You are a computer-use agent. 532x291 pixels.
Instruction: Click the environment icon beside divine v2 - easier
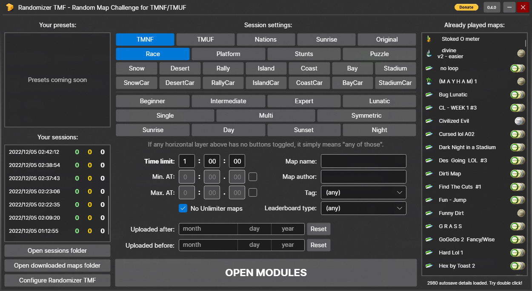[429, 54]
